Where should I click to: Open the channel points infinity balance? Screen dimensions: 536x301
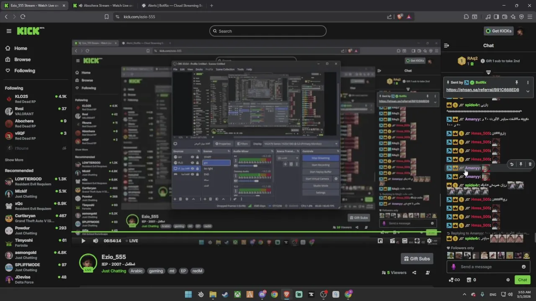454,280
